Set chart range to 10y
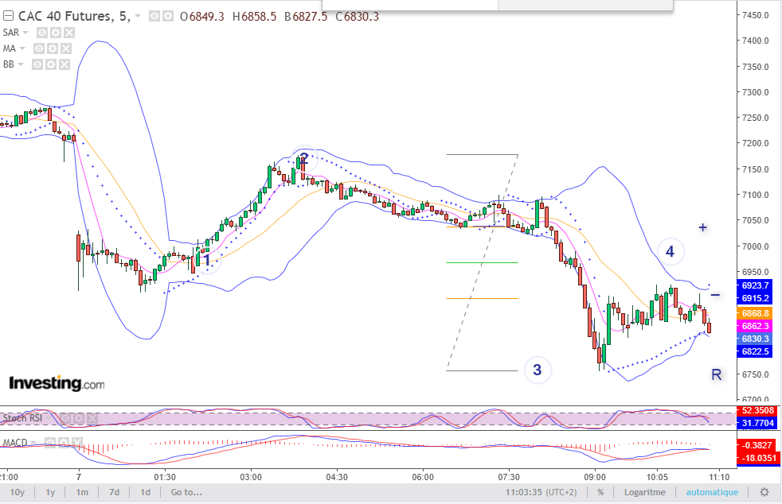Image resolution: width=782 pixels, height=504 pixels. [x=17, y=493]
